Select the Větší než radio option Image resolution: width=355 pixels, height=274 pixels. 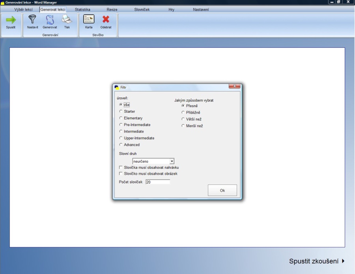[183, 119]
